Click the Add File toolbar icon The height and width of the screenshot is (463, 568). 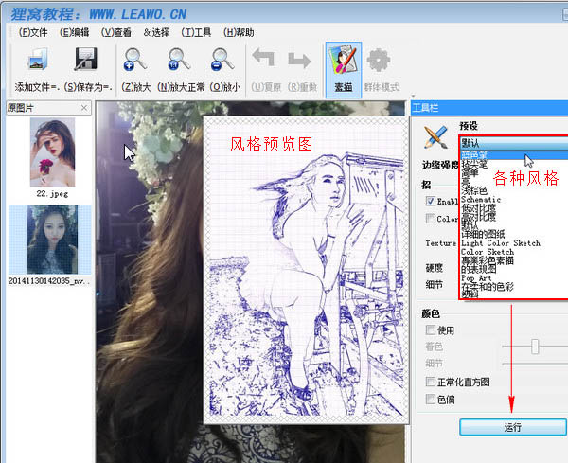38,60
